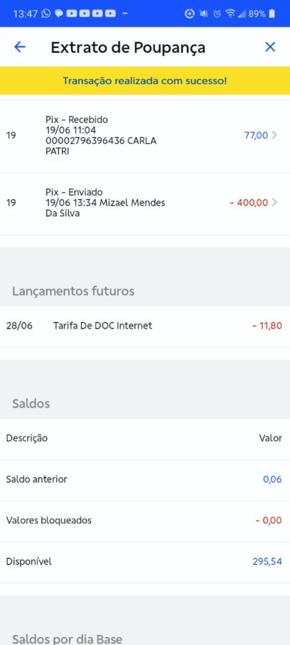Screen dimensions: 290x645
Task: Tap the Transação realizada com sucesso banner
Action: coord(145,81)
